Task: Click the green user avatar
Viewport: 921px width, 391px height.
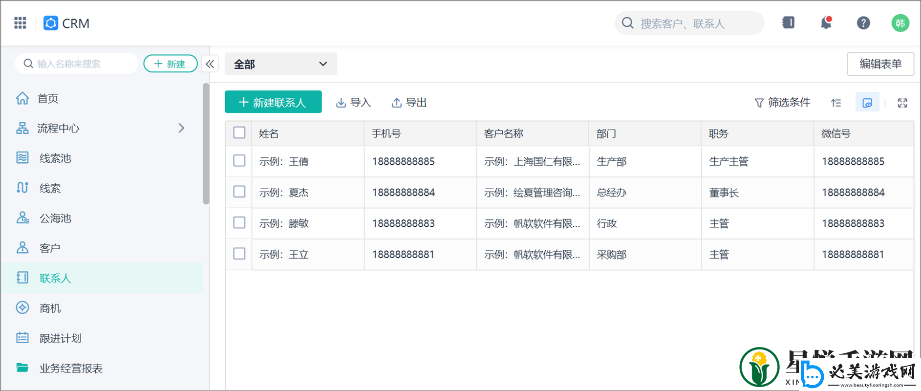Action: coord(900,23)
